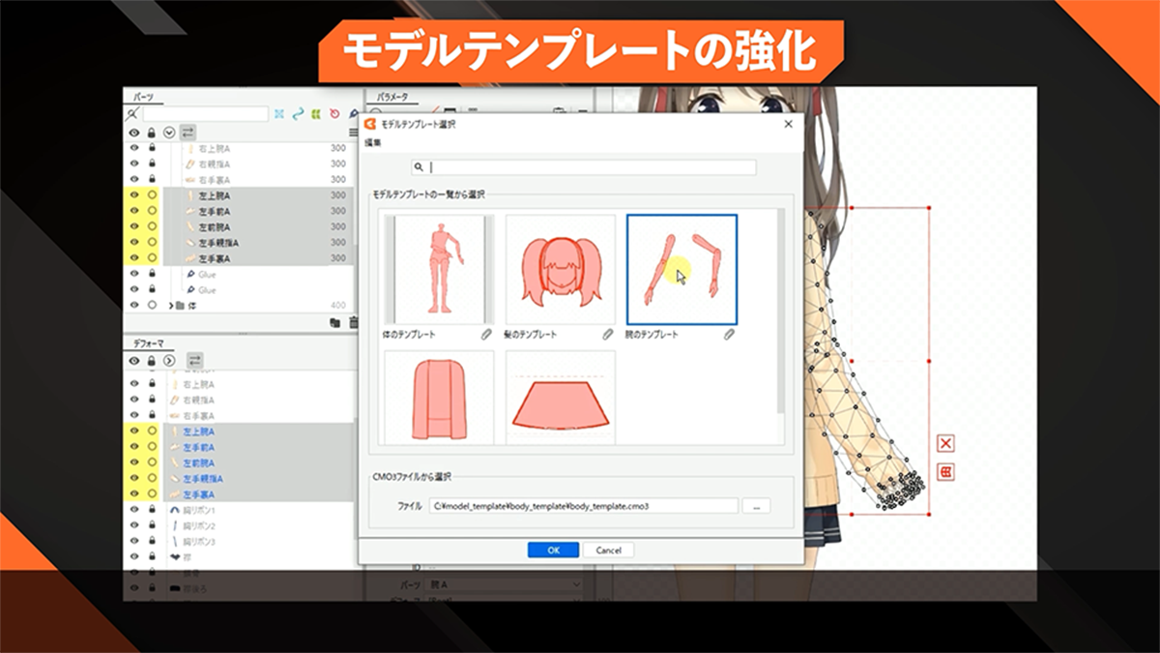Hide the first Glue item in parts panel
The image size is (1160, 653).
(x=134, y=274)
